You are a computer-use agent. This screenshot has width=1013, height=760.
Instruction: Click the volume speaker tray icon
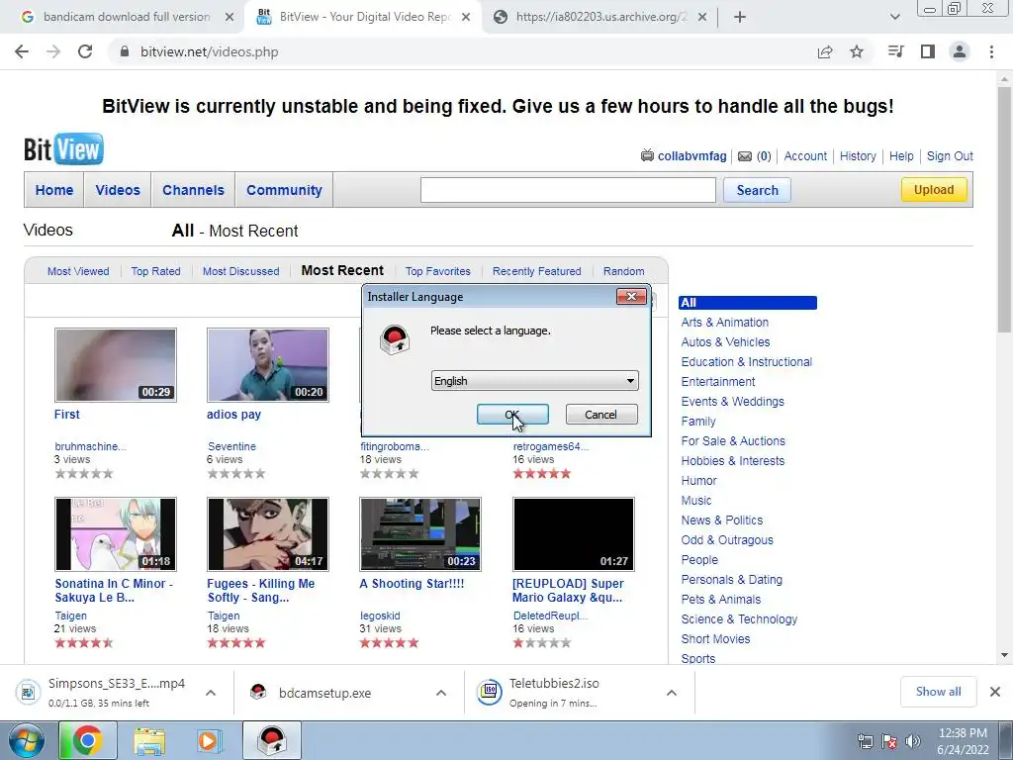[912, 741]
